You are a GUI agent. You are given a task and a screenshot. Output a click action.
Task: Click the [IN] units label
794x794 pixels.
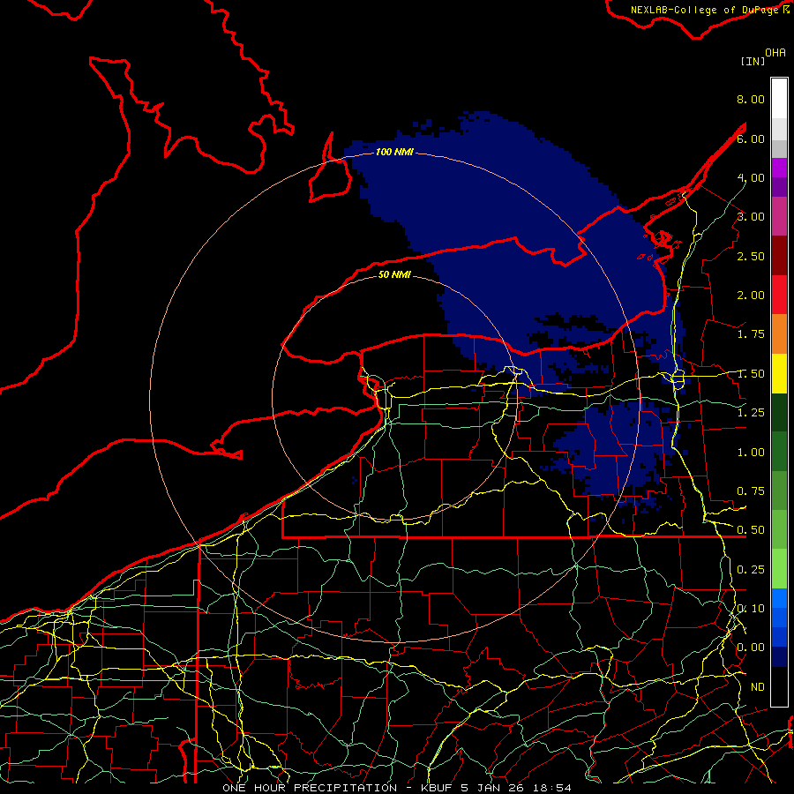tap(753, 61)
